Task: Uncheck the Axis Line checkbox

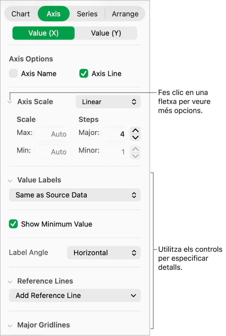Action: (x=84, y=74)
